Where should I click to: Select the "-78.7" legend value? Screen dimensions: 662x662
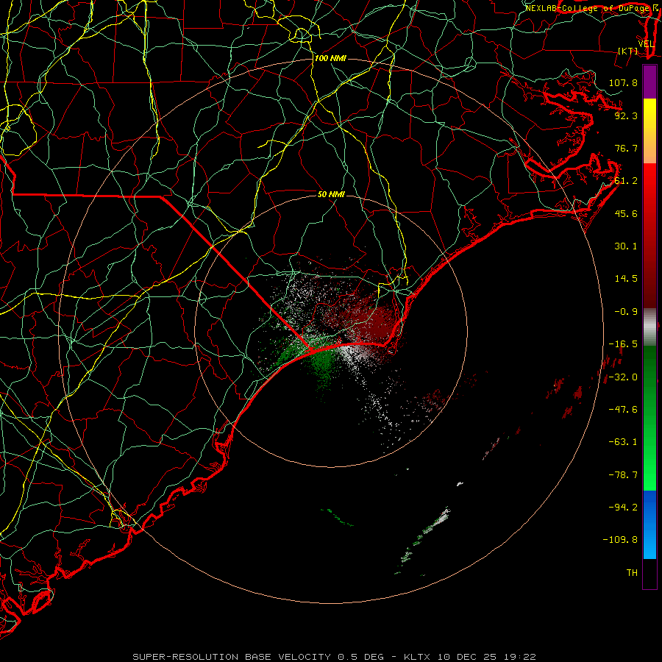point(623,475)
